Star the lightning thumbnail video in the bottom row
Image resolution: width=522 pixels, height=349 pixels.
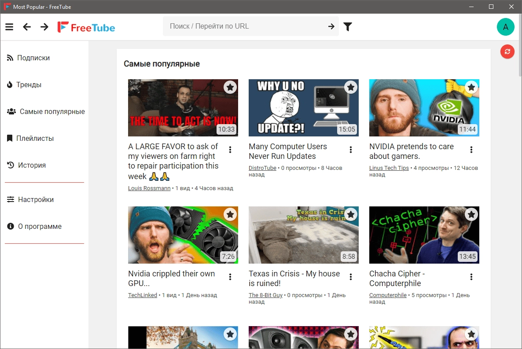tap(471, 334)
